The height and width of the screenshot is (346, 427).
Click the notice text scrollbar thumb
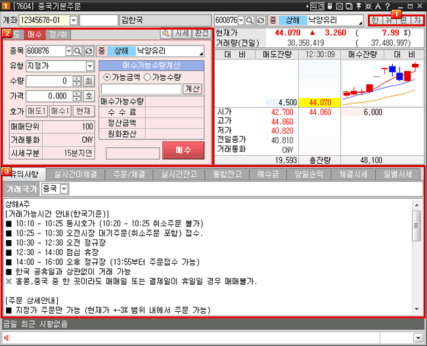tap(416, 226)
